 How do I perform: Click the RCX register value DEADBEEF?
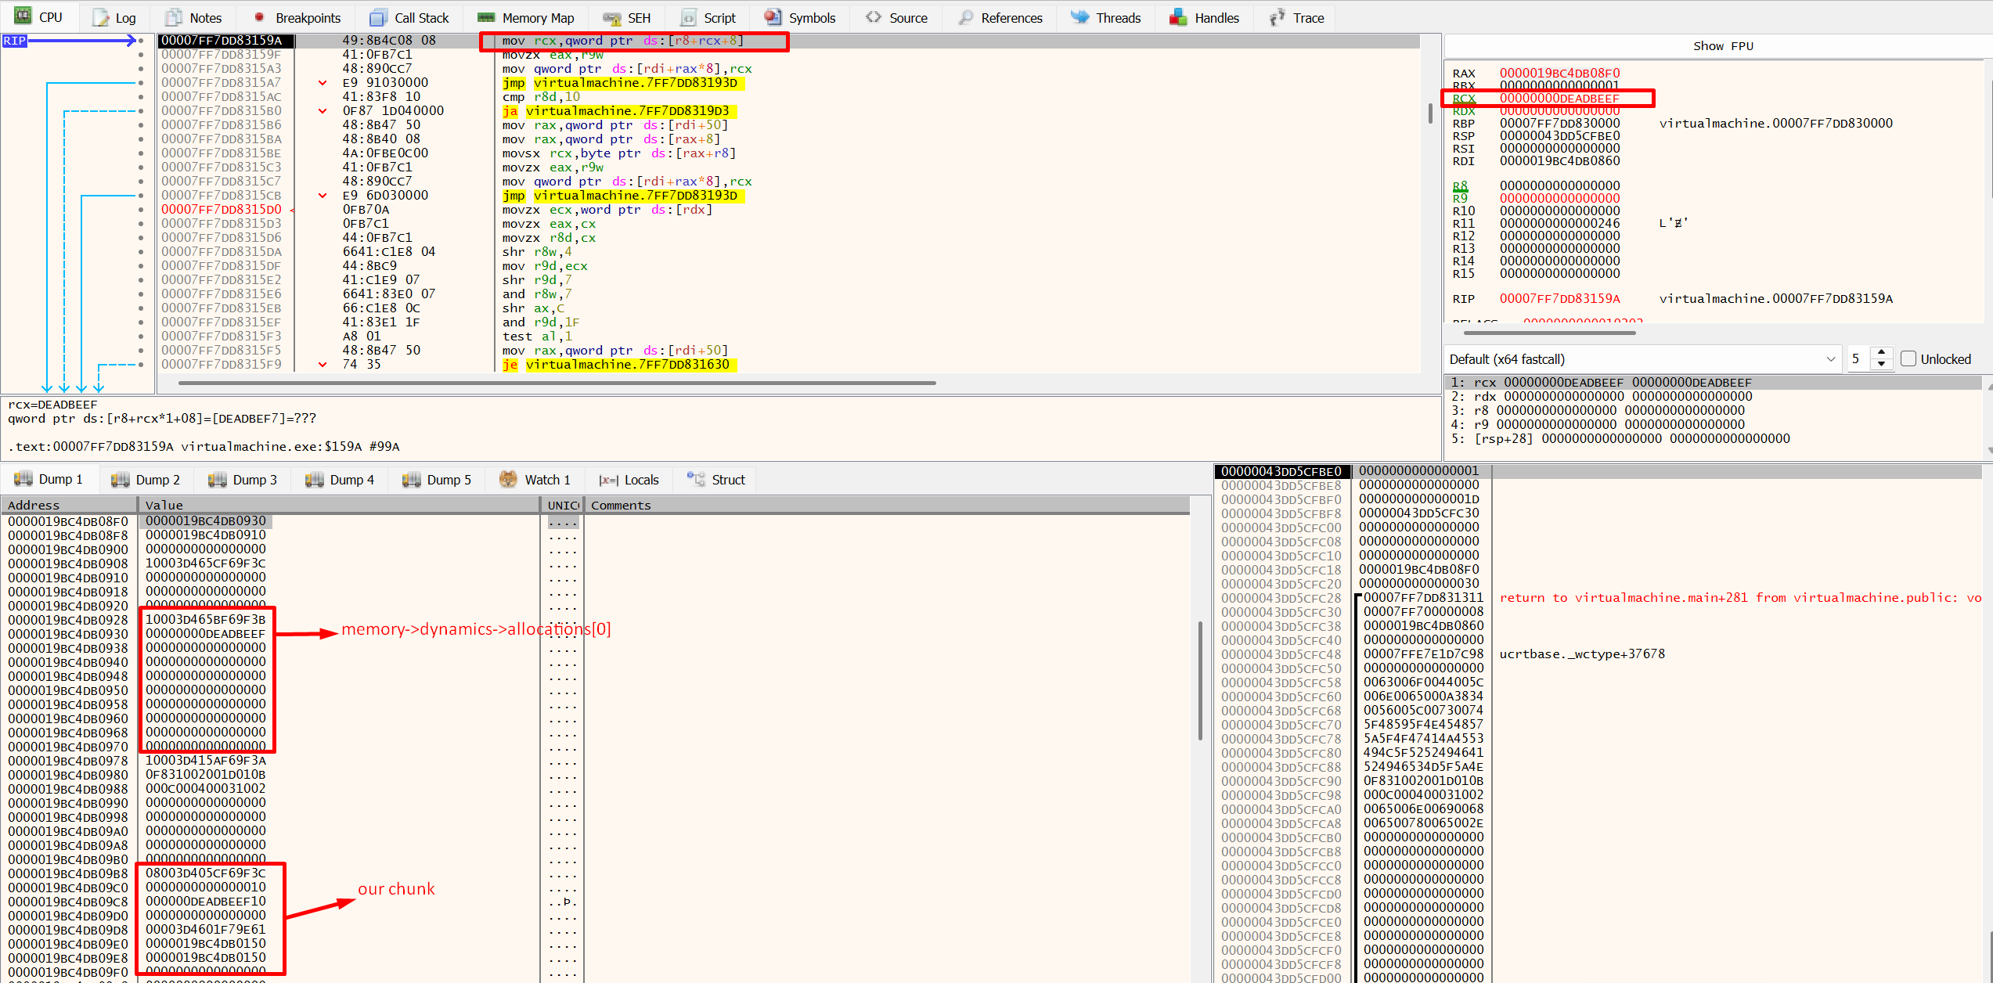click(1559, 99)
